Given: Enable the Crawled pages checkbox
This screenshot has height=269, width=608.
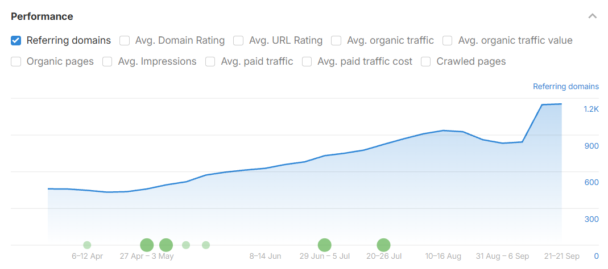Looking at the screenshot, I should [x=426, y=61].
